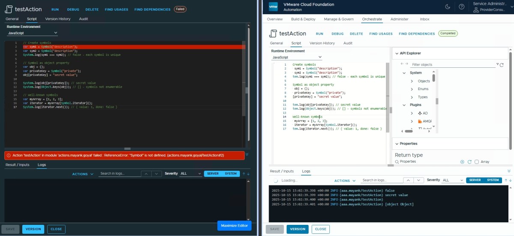Reset Return type with circular arrow icon
The image size is (514, 236).
[x=469, y=162]
